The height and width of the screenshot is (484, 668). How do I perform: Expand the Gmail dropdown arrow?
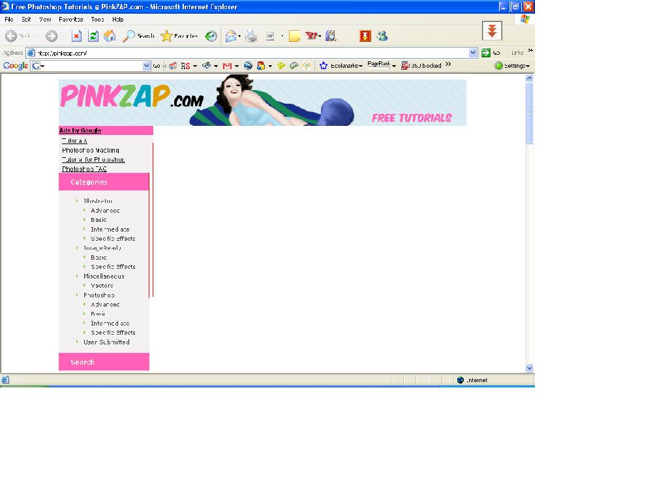click(x=236, y=66)
